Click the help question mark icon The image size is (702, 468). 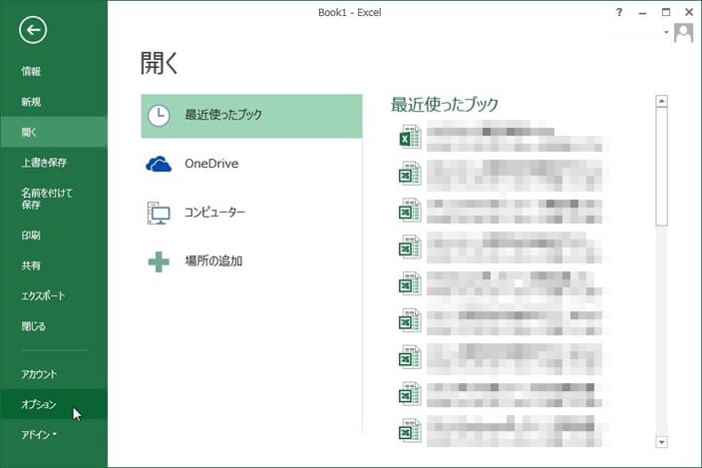coord(618,12)
